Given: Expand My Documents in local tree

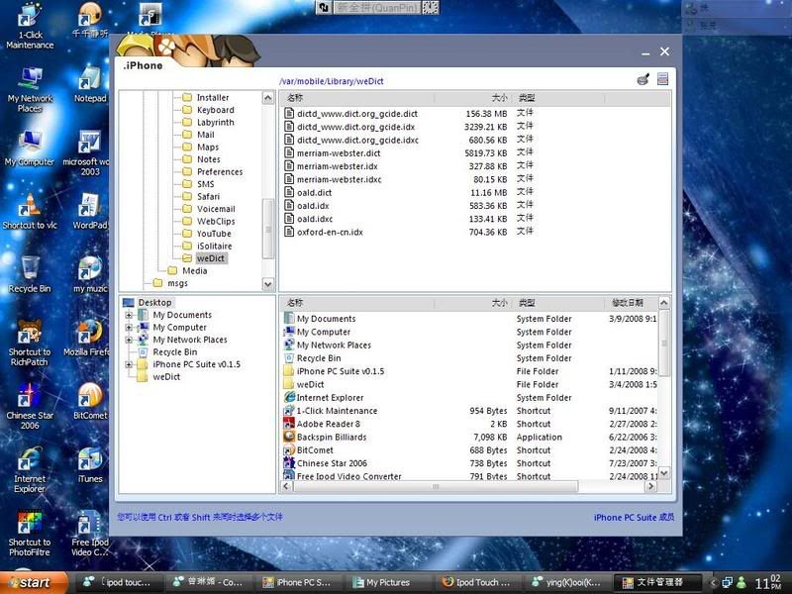Looking at the screenshot, I should (129, 315).
